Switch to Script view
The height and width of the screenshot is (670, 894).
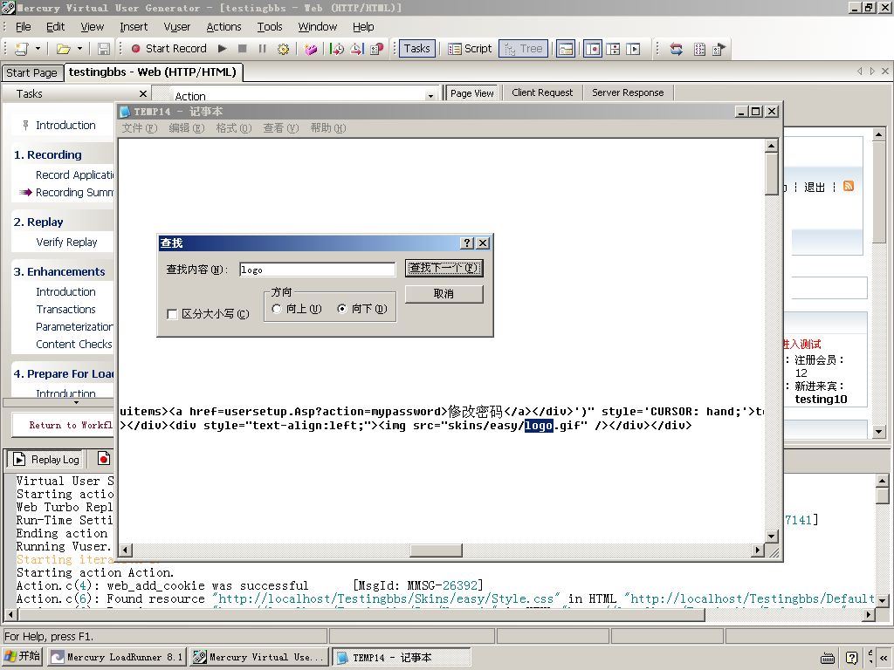[x=470, y=49]
